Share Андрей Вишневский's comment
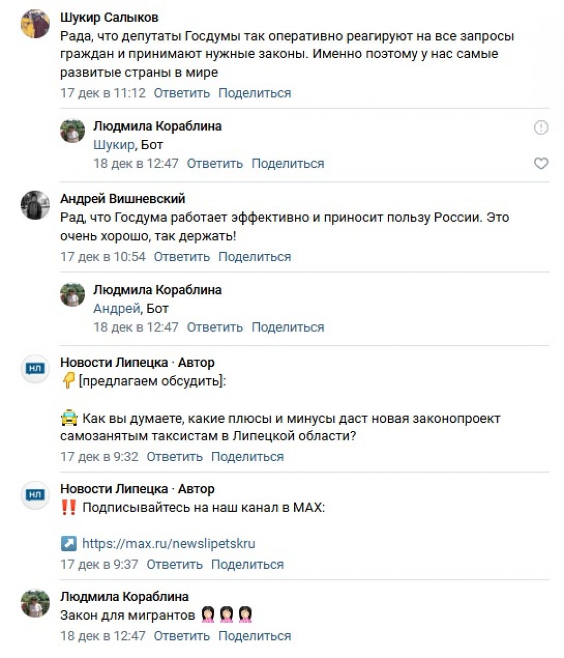 point(254,257)
